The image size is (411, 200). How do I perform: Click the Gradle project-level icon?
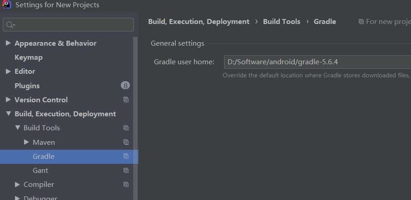pyautogui.click(x=126, y=157)
